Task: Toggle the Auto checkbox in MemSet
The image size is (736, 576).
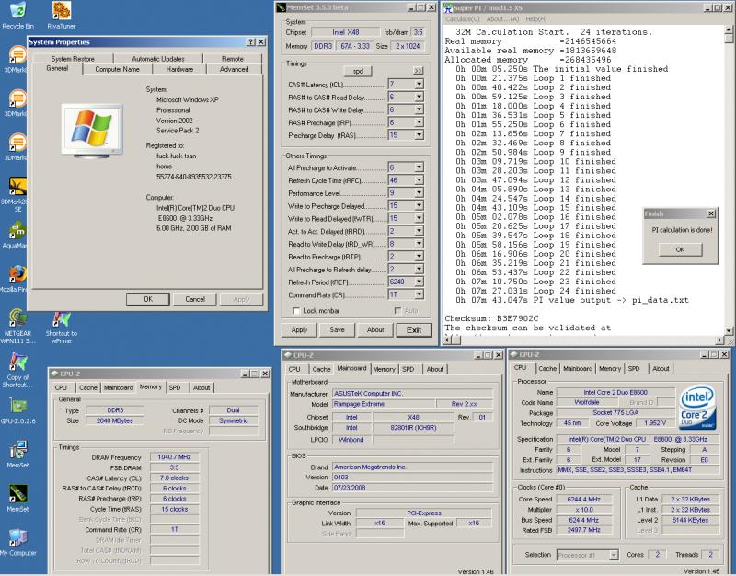Action: pyautogui.click(x=397, y=311)
